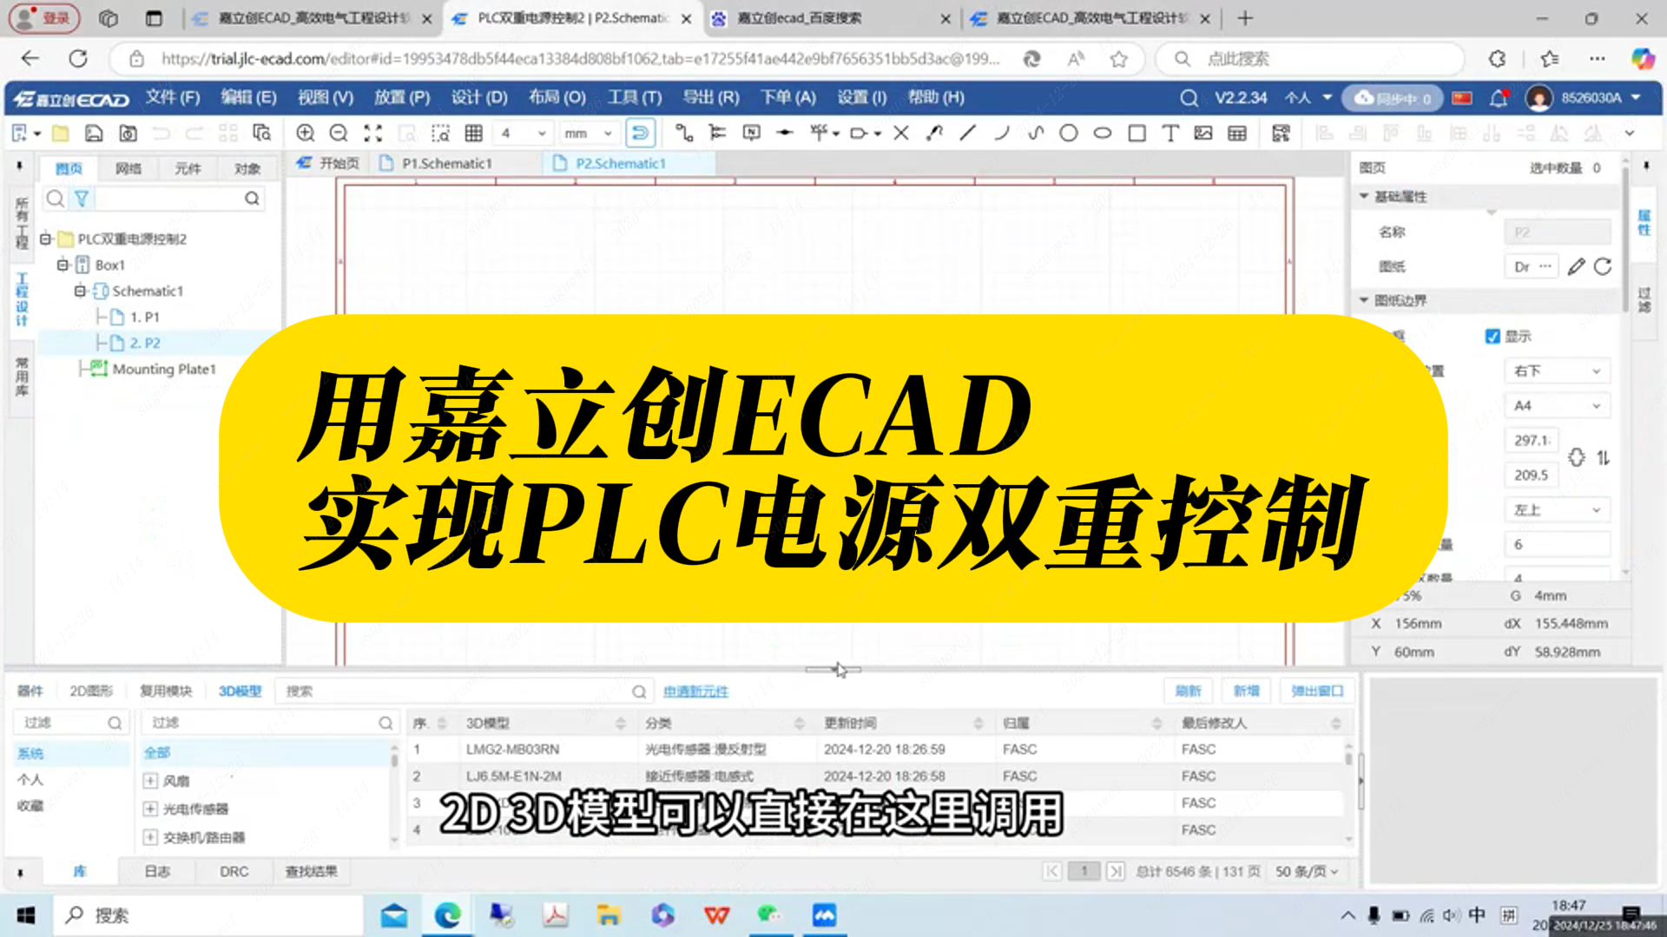Open Microsoft Edge from the taskbar
The height and width of the screenshot is (937, 1667).
447,915
